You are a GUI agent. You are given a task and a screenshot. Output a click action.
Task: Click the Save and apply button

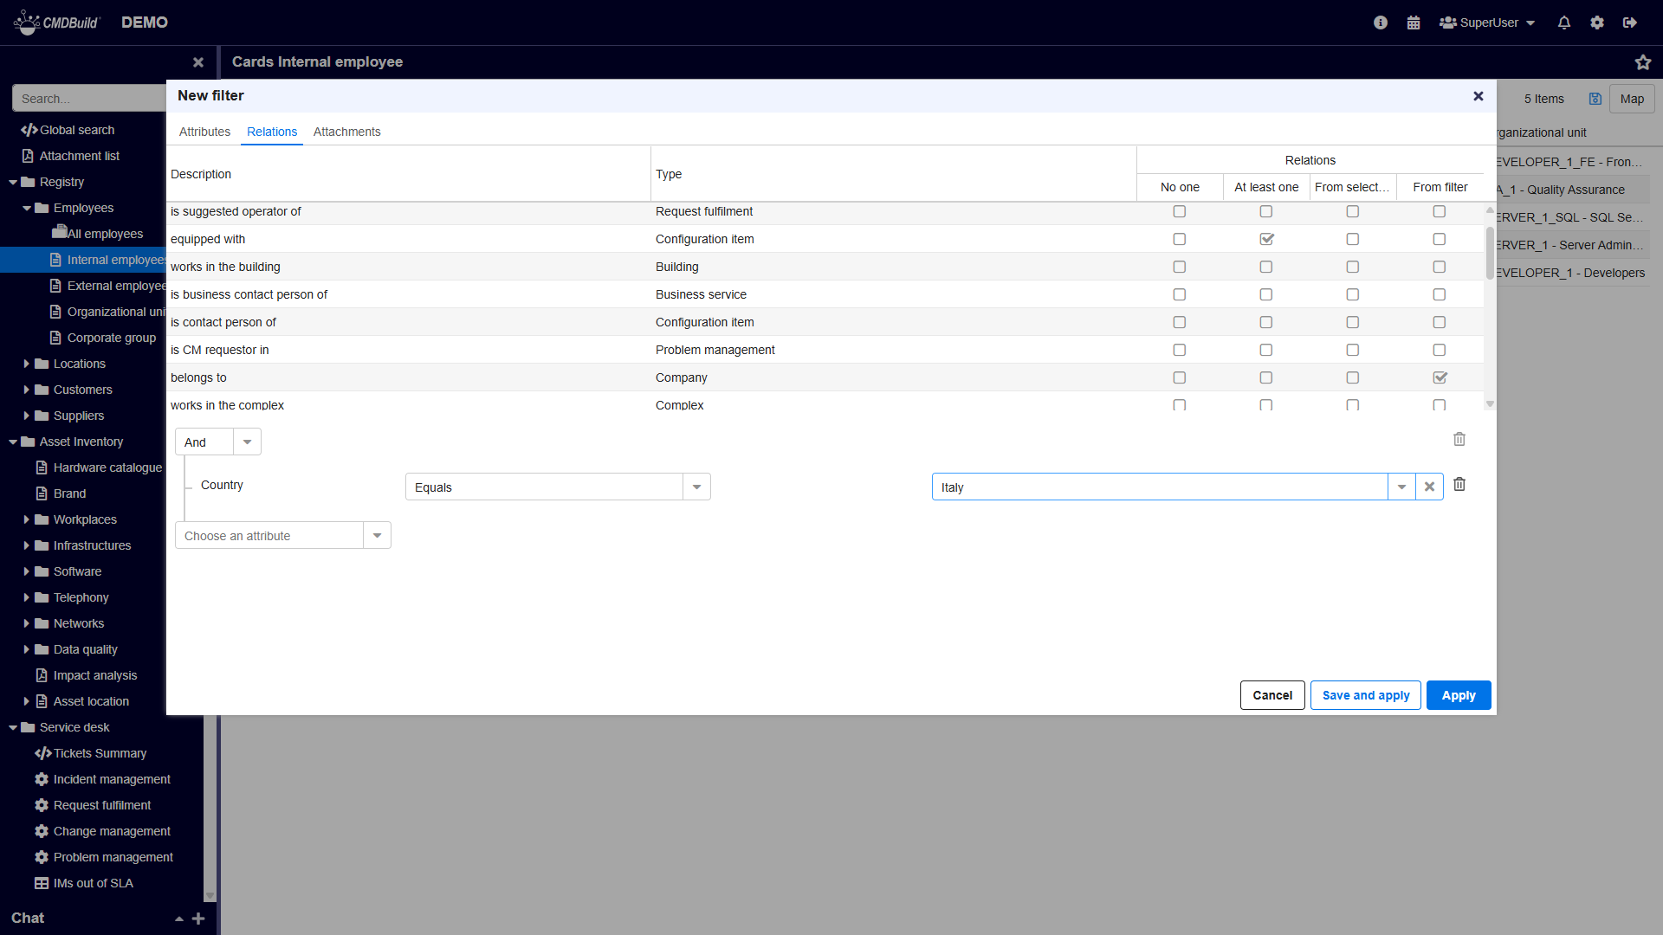click(1365, 695)
